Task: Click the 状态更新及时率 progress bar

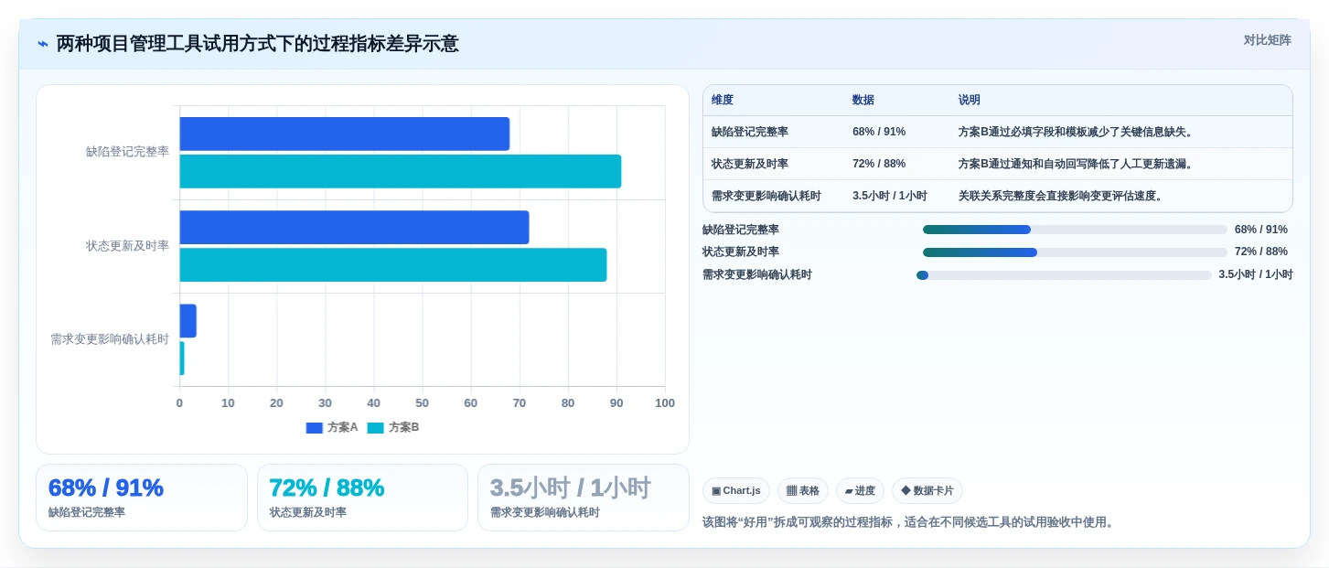Action: point(1075,252)
